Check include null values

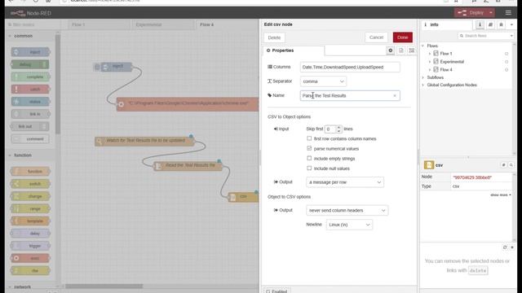pos(309,168)
